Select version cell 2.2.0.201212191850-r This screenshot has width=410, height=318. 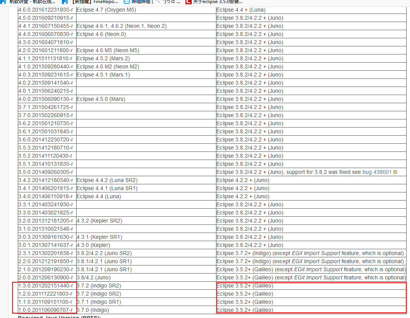[x=47, y=261]
